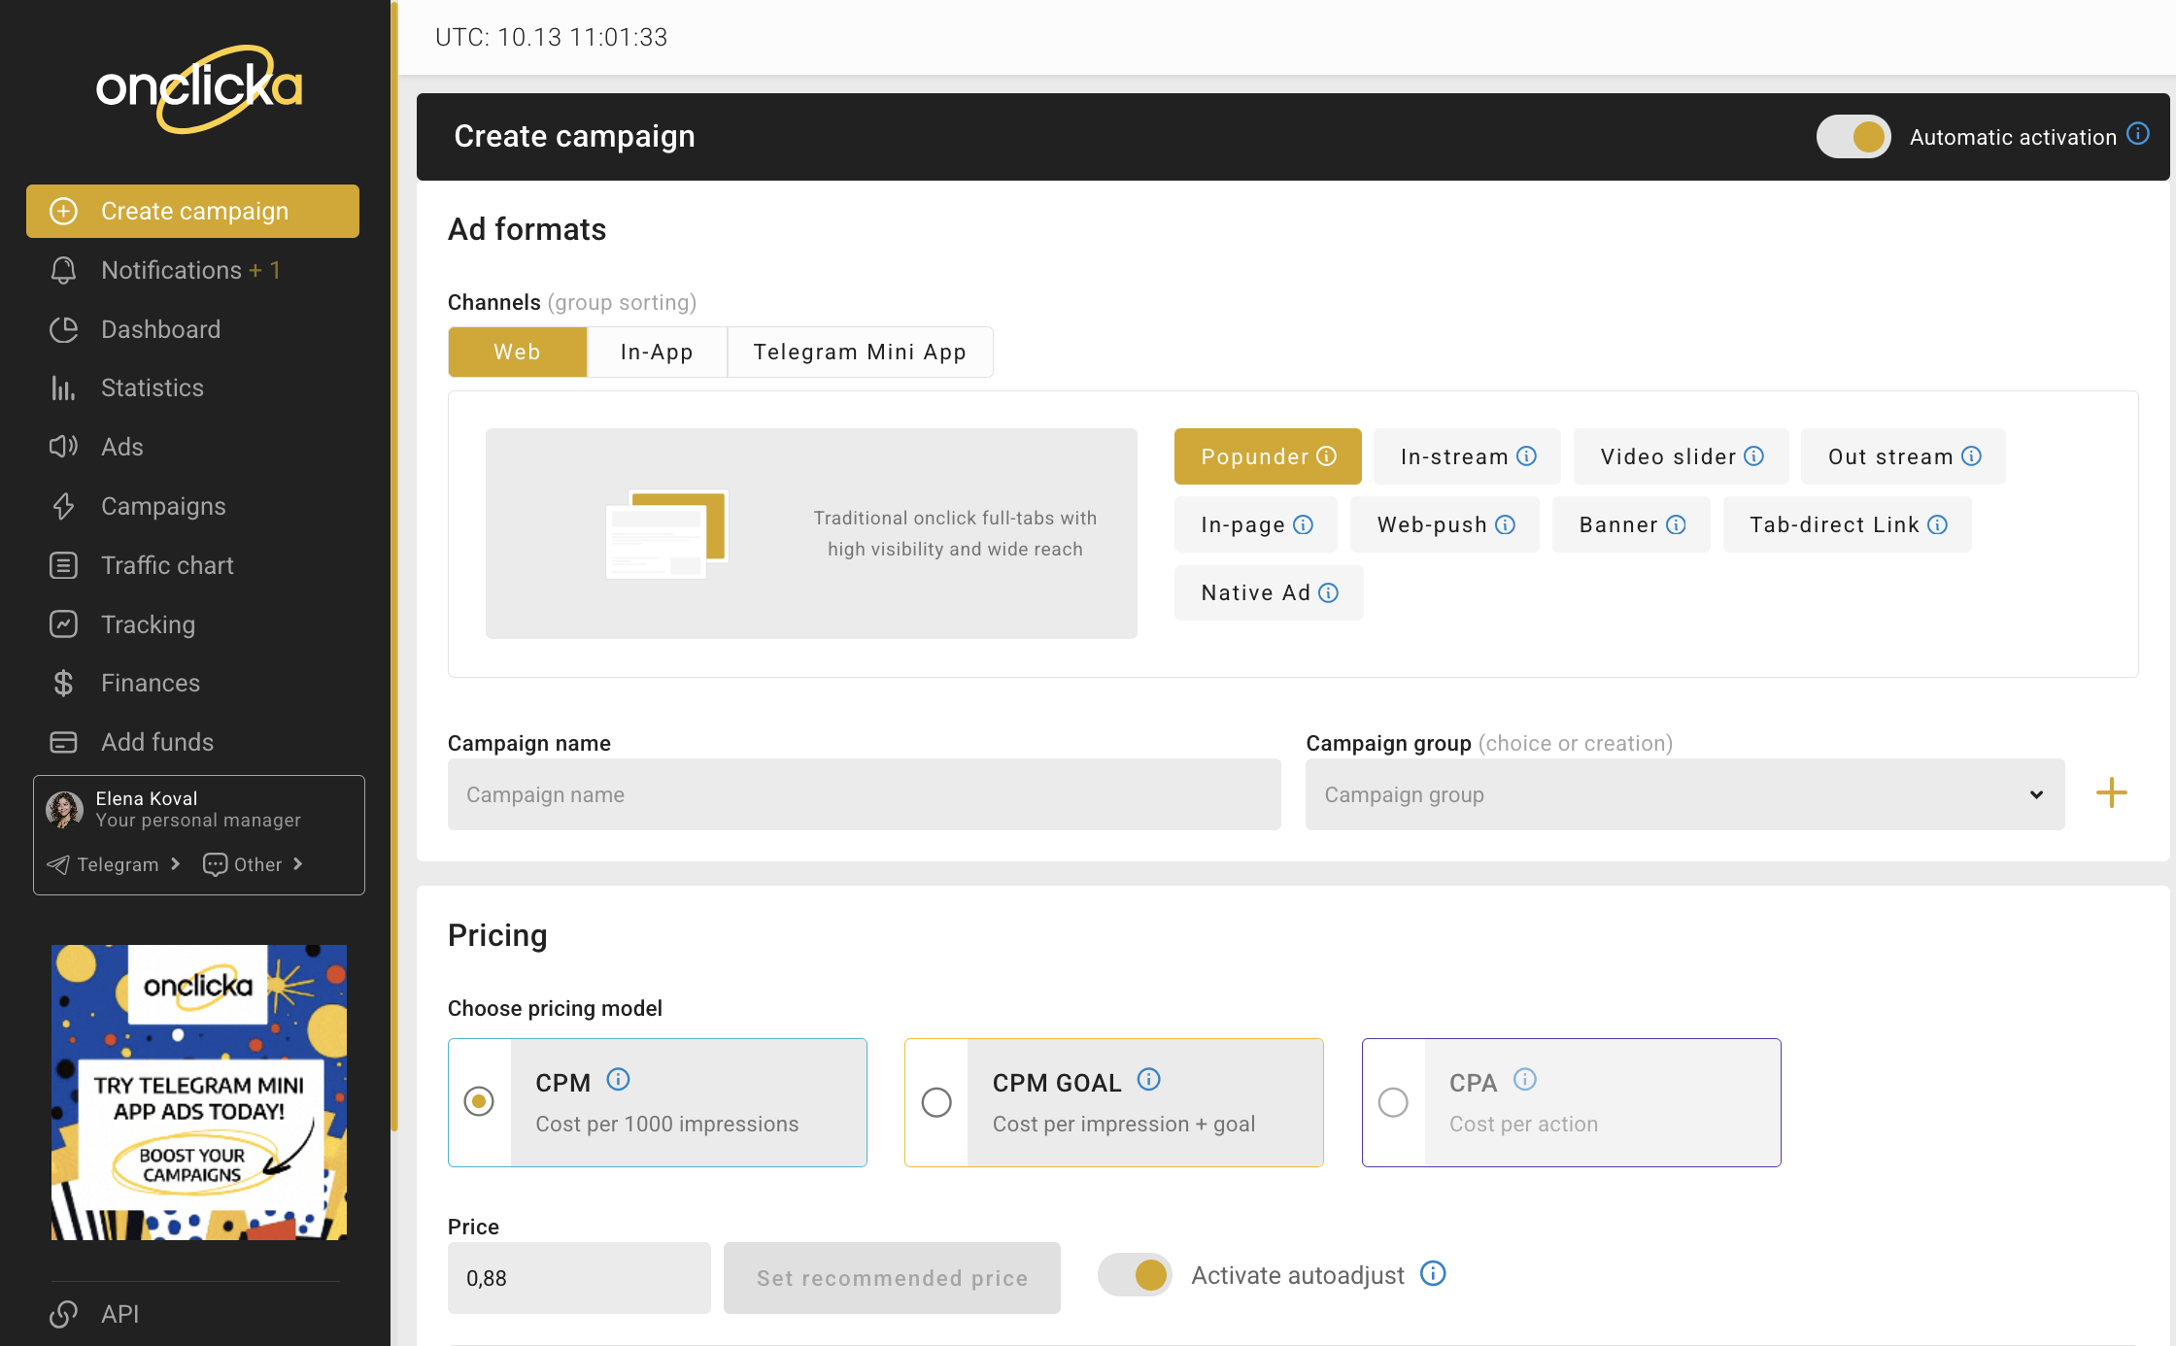Click the Finances dollar sign icon

63,683
